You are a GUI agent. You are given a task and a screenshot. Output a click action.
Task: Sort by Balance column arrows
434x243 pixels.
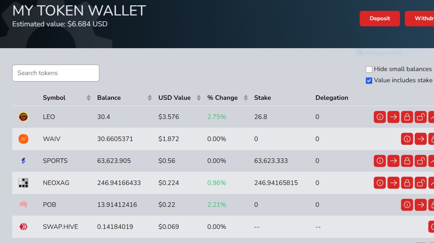point(150,98)
